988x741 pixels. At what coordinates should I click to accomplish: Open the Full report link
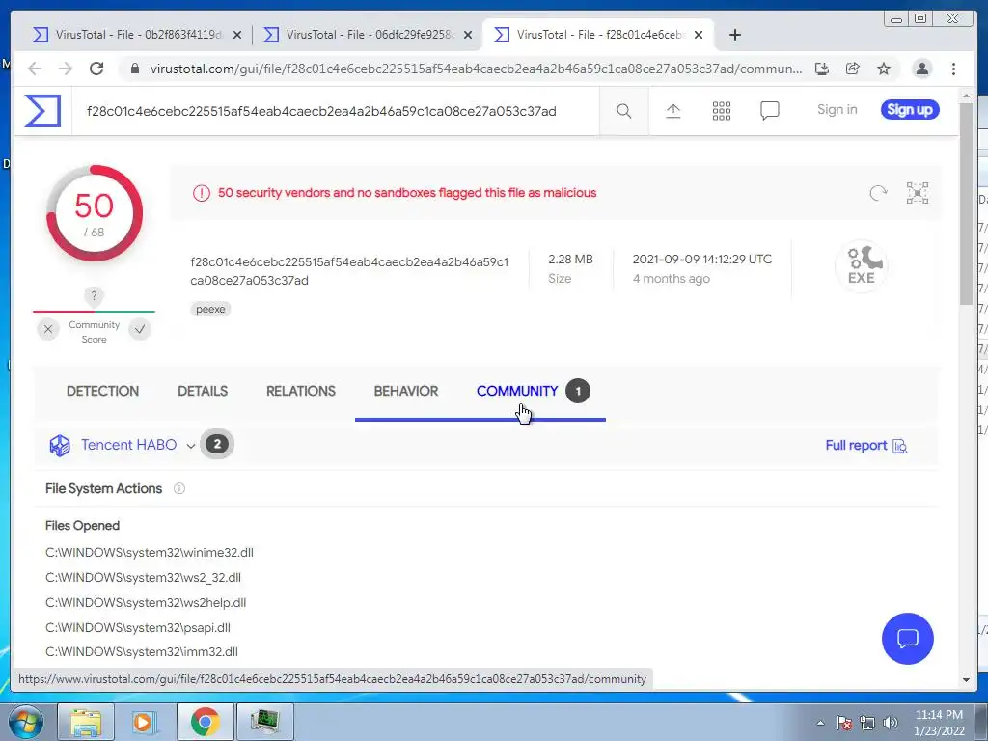click(x=866, y=446)
